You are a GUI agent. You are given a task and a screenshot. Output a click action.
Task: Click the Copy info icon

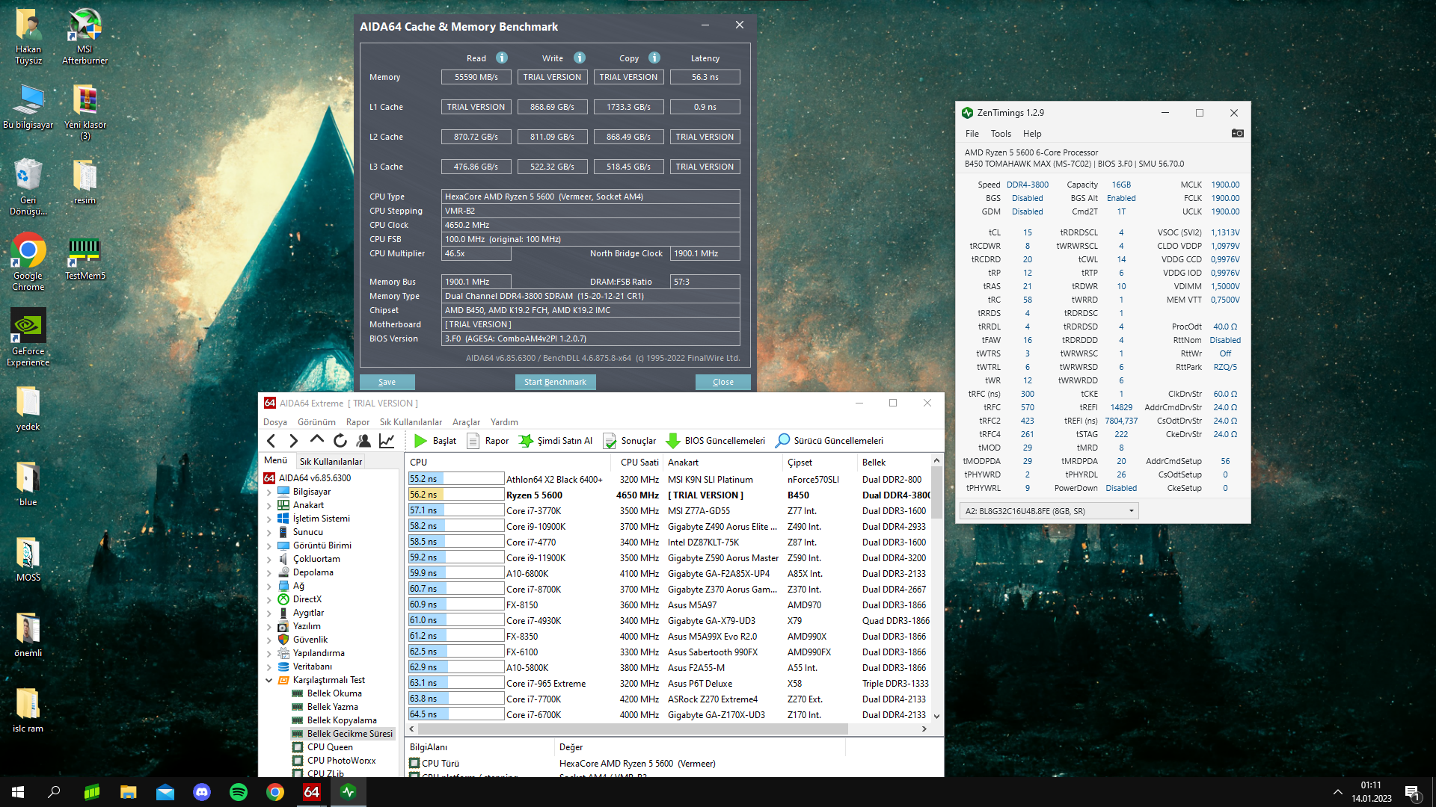[x=654, y=58]
